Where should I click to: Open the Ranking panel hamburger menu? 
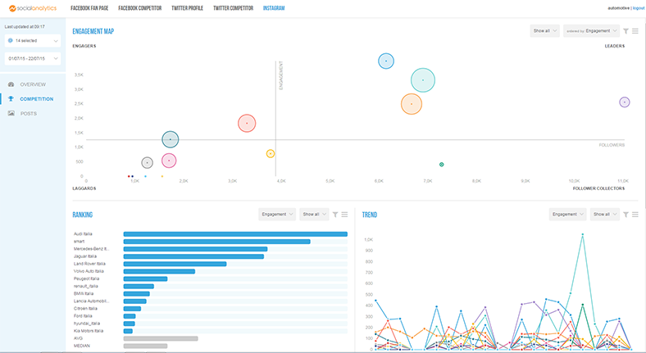(344, 215)
